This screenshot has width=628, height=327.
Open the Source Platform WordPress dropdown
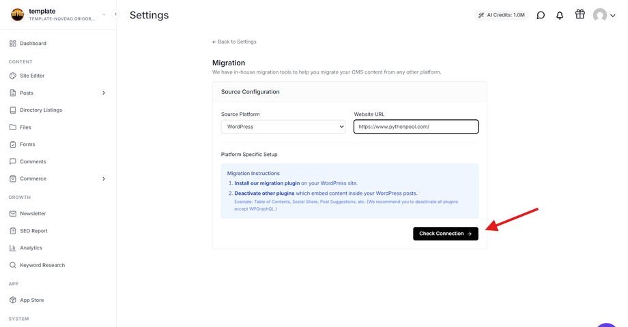pos(283,127)
